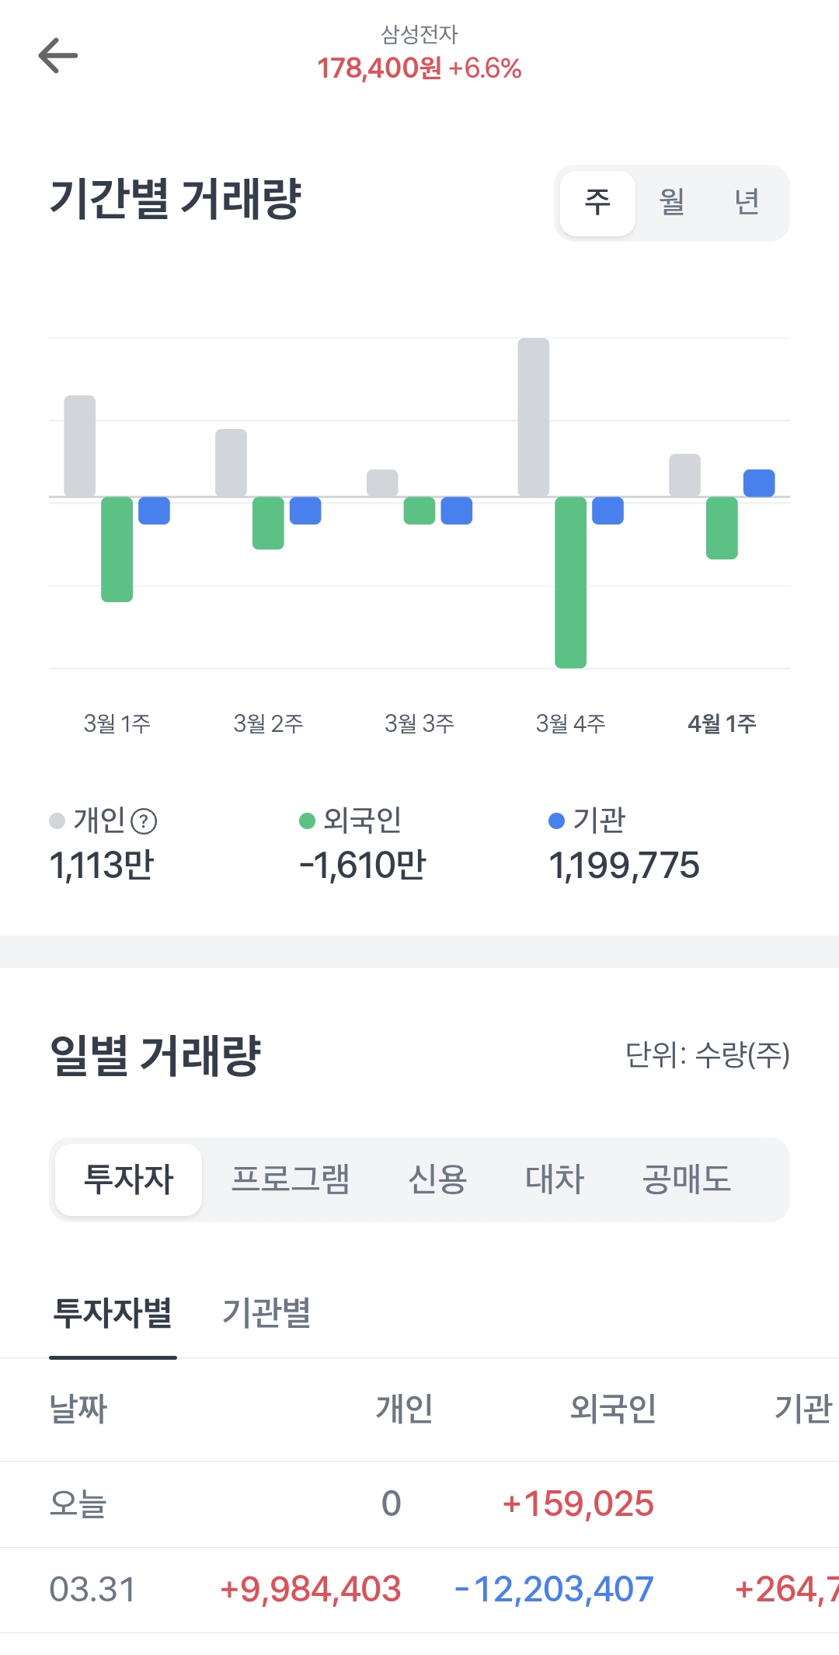The height and width of the screenshot is (1655, 839).
Task: Tap the 03.31 daily volume row
Action: pyautogui.click(x=419, y=1590)
